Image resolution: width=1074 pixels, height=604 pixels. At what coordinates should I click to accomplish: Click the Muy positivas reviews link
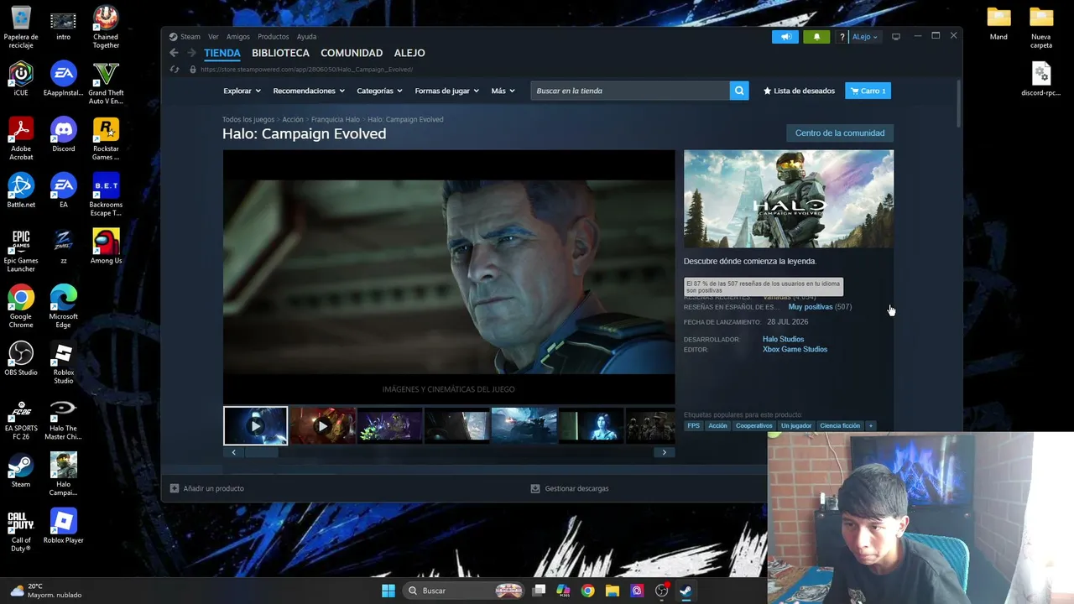811,307
